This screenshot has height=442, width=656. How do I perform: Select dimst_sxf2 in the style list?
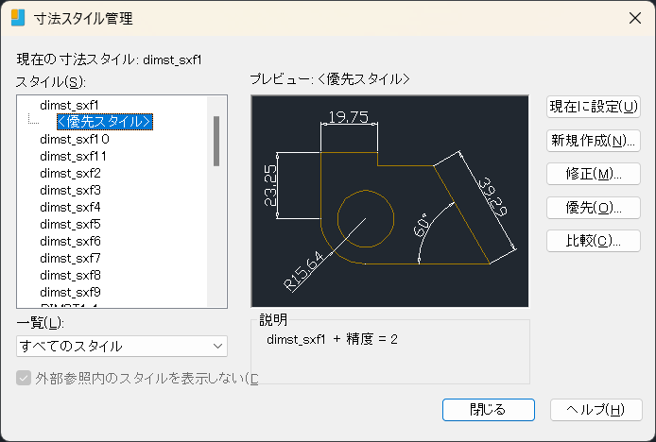(70, 173)
